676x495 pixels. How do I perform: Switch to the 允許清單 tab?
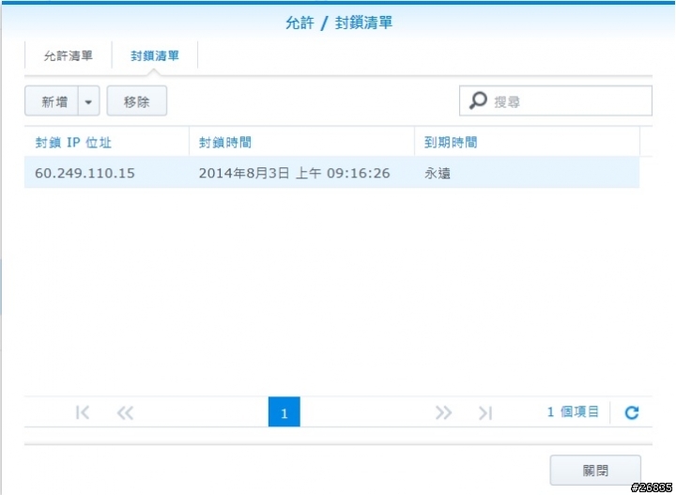(x=69, y=55)
